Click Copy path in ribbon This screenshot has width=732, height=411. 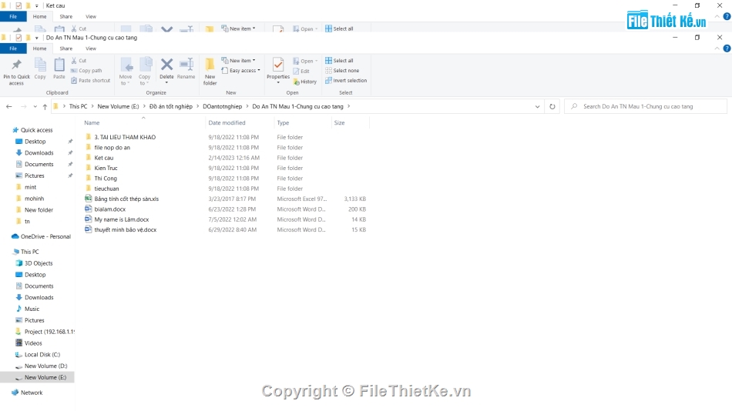point(86,71)
